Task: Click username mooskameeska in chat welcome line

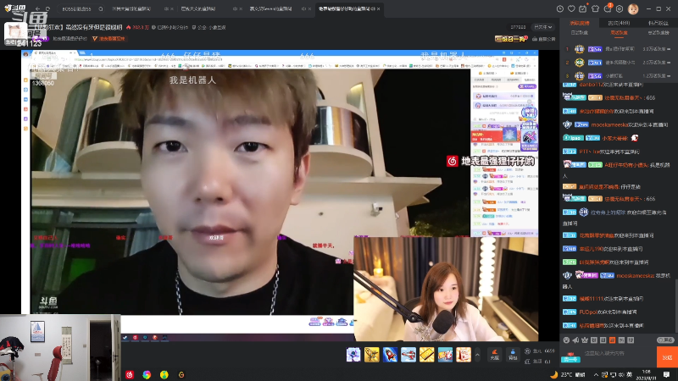Action: 609,124
